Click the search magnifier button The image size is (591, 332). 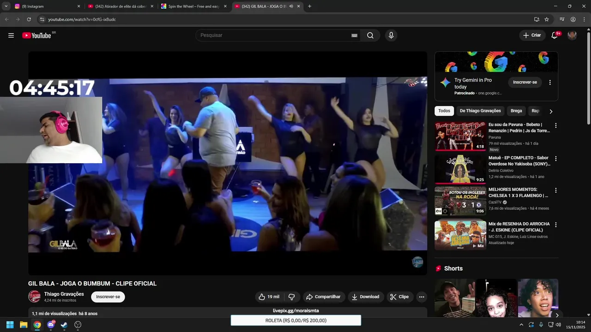click(x=370, y=36)
